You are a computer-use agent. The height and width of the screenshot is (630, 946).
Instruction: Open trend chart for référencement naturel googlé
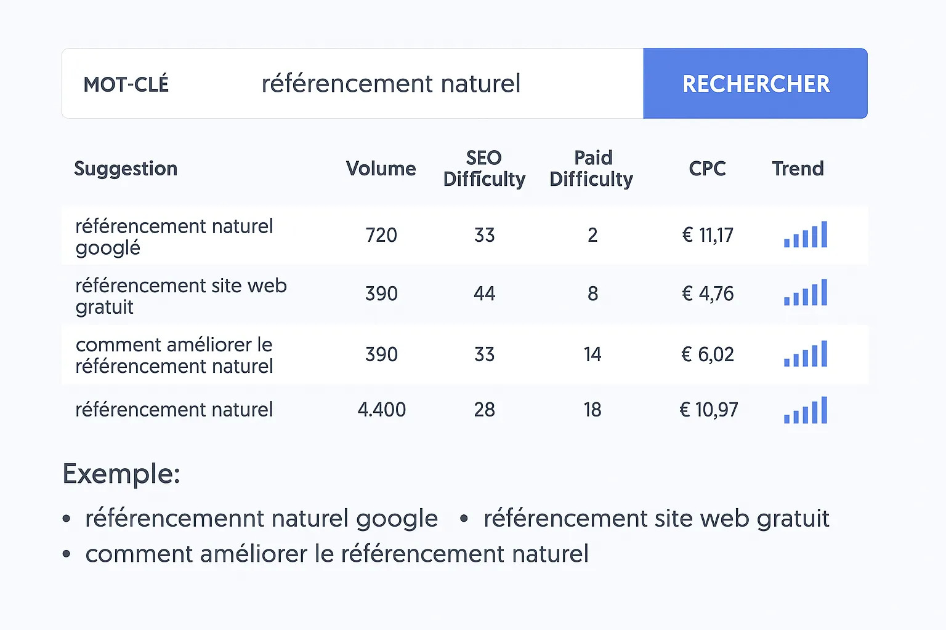(x=806, y=234)
